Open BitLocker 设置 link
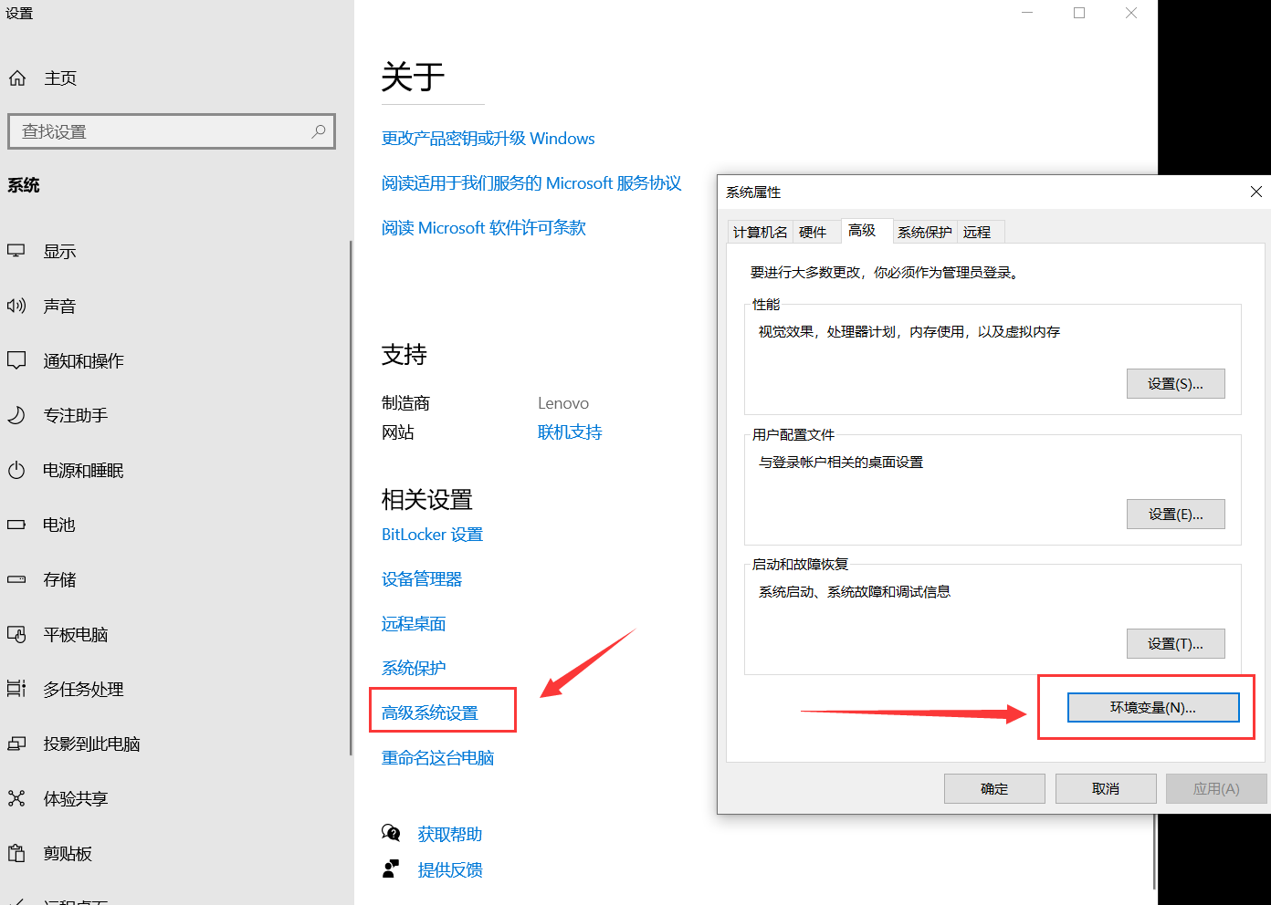 (x=432, y=535)
